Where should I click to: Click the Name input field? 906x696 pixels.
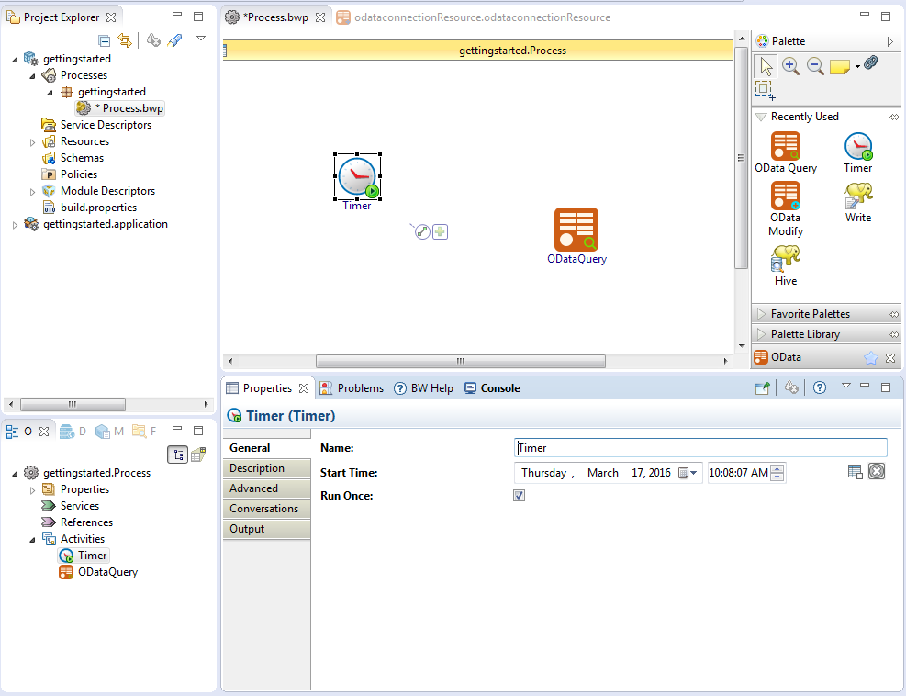coord(701,448)
